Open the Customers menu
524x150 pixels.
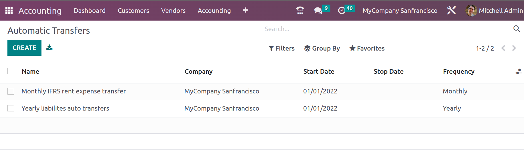(133, 11)
